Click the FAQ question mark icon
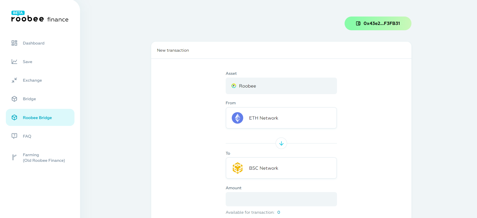 (14, 136)
